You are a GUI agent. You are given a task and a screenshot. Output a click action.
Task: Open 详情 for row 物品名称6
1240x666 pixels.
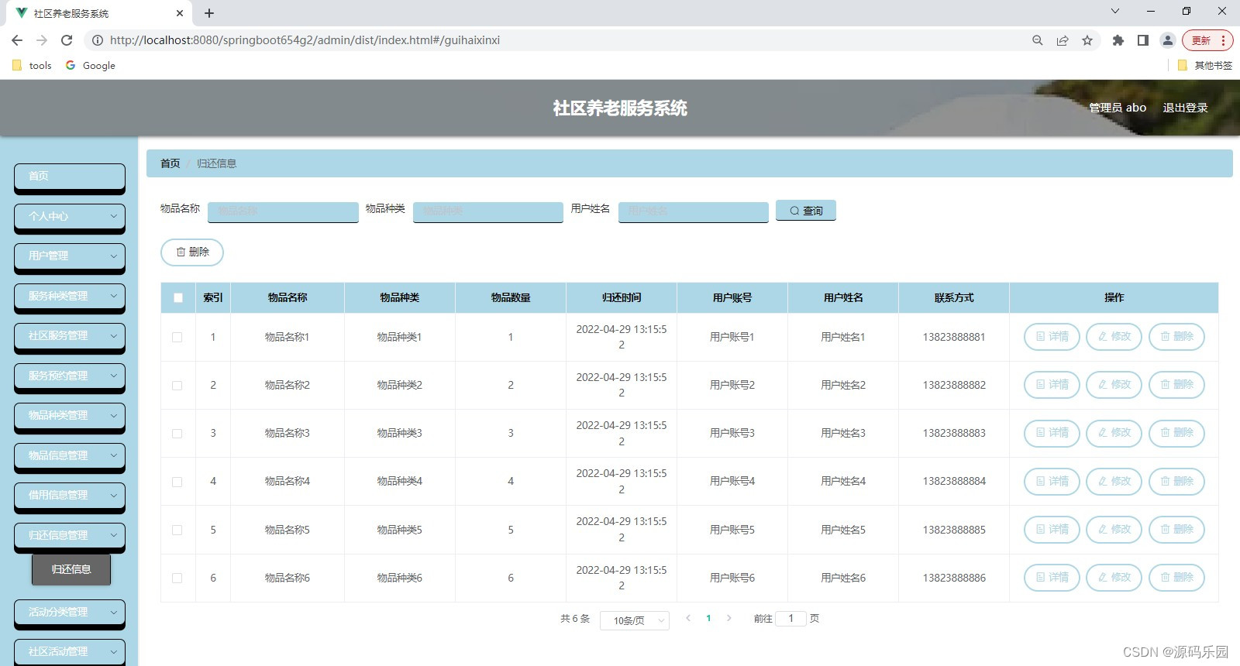coord(1052,578)
